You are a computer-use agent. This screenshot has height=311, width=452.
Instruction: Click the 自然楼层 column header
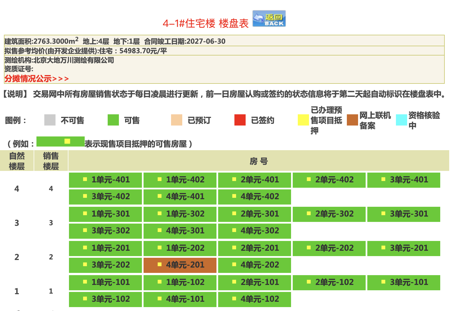point(17,161)
